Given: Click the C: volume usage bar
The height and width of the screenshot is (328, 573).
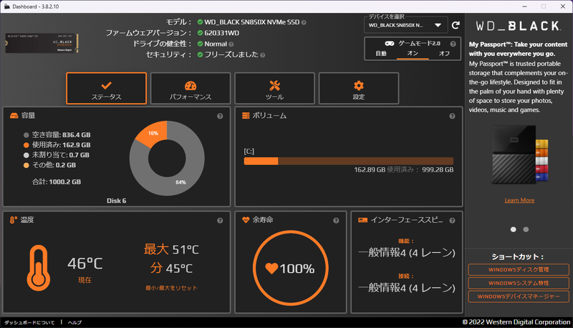Looking at the screenshot, I should 348,161.
